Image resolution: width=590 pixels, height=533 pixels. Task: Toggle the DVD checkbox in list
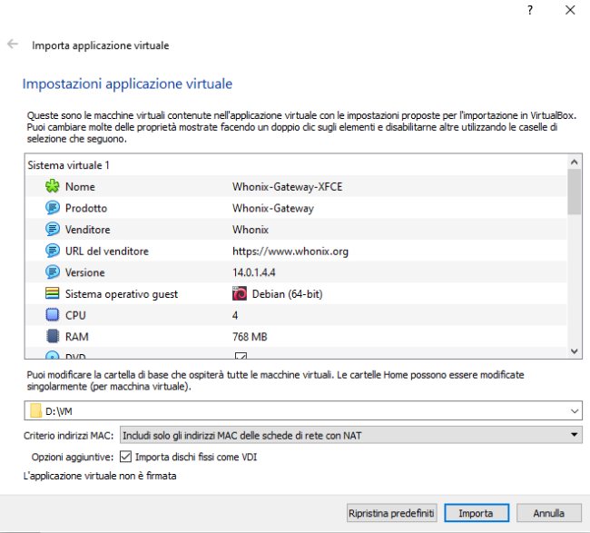(x=241, y=355)
